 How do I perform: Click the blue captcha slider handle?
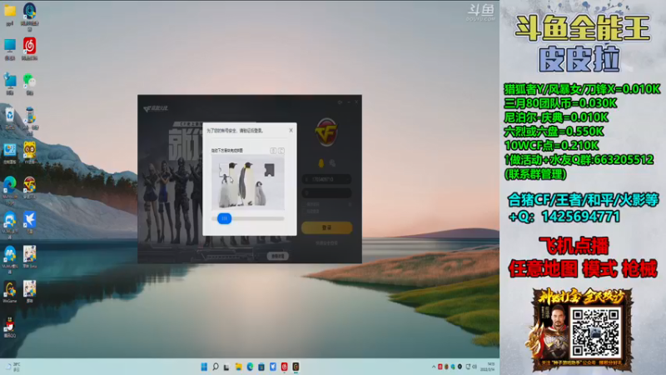pos(224,218)
